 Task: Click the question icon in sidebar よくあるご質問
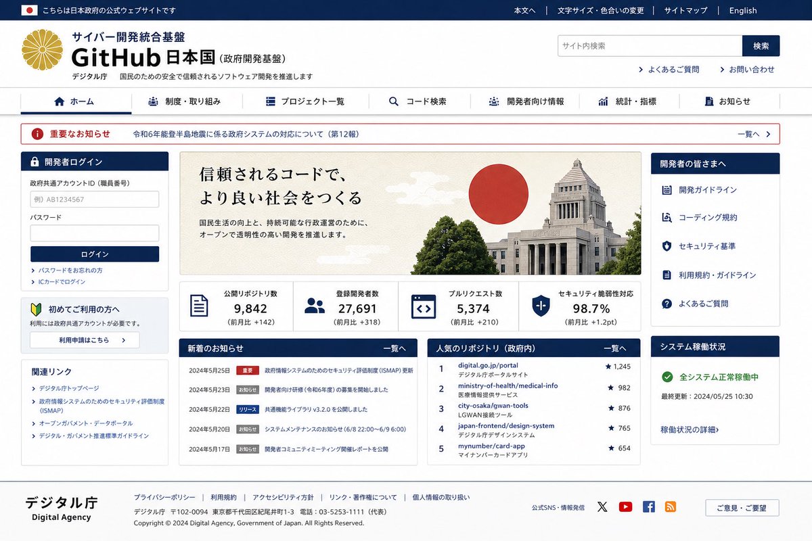point(667,304)
